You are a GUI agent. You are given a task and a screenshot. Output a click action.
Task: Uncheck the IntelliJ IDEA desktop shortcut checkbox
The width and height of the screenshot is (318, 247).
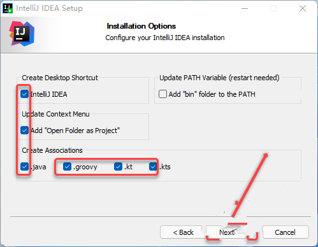coord(25,94)
